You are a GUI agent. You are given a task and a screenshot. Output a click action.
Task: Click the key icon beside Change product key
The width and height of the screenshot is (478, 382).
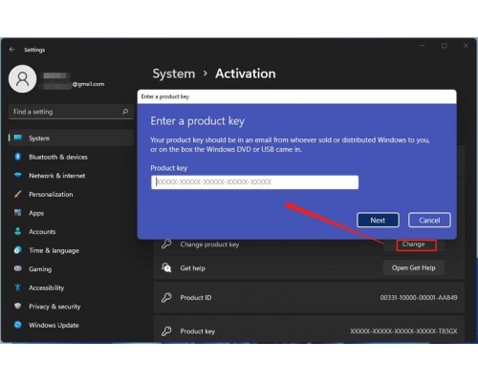tap(166, 244)
